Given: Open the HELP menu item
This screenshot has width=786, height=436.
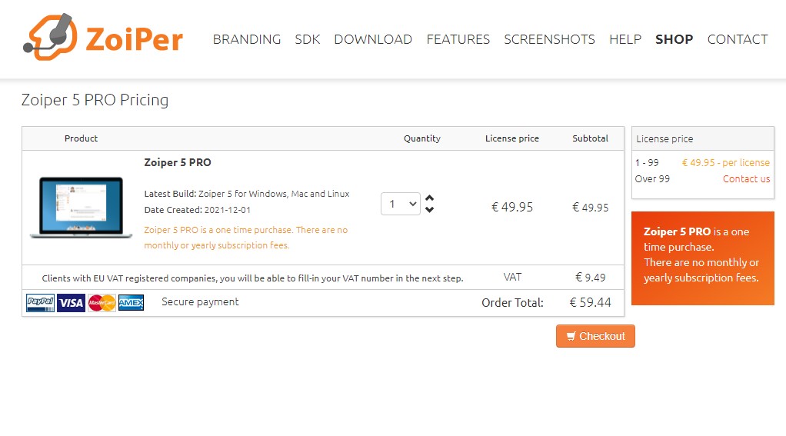Looking at the screenshot, I should (x=625, y=39).
